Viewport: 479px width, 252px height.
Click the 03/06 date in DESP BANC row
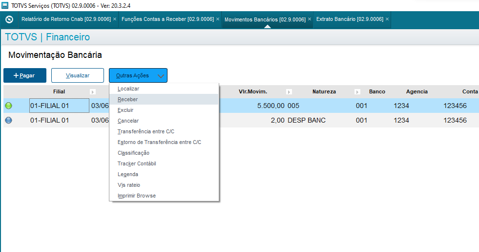coord(100,120)
